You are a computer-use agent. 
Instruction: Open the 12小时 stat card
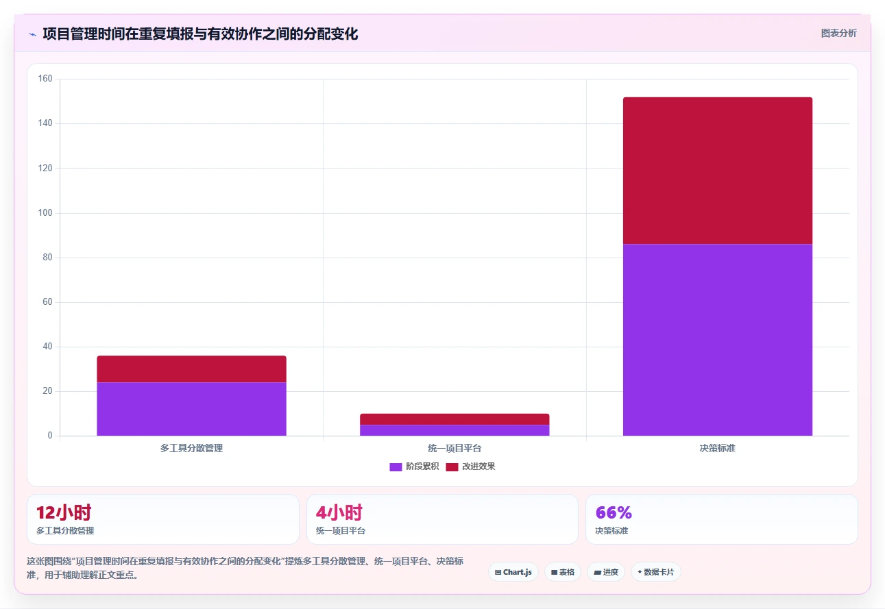163,519
